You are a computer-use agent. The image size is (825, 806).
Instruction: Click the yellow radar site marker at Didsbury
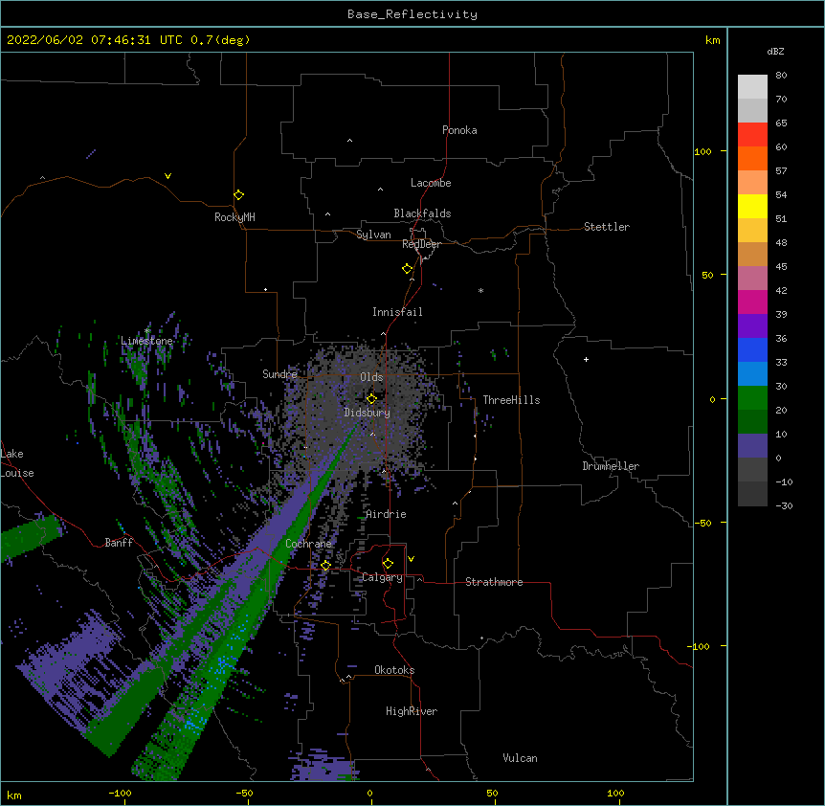pyautogui.click(x=371, y=398)
